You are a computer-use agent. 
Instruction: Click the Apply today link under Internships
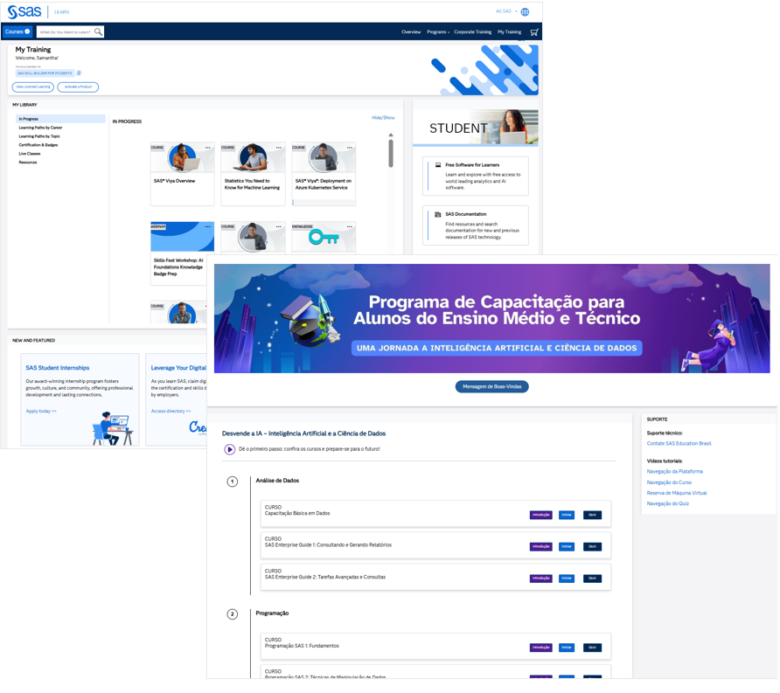pyautogui.click(x=41, y=411)
